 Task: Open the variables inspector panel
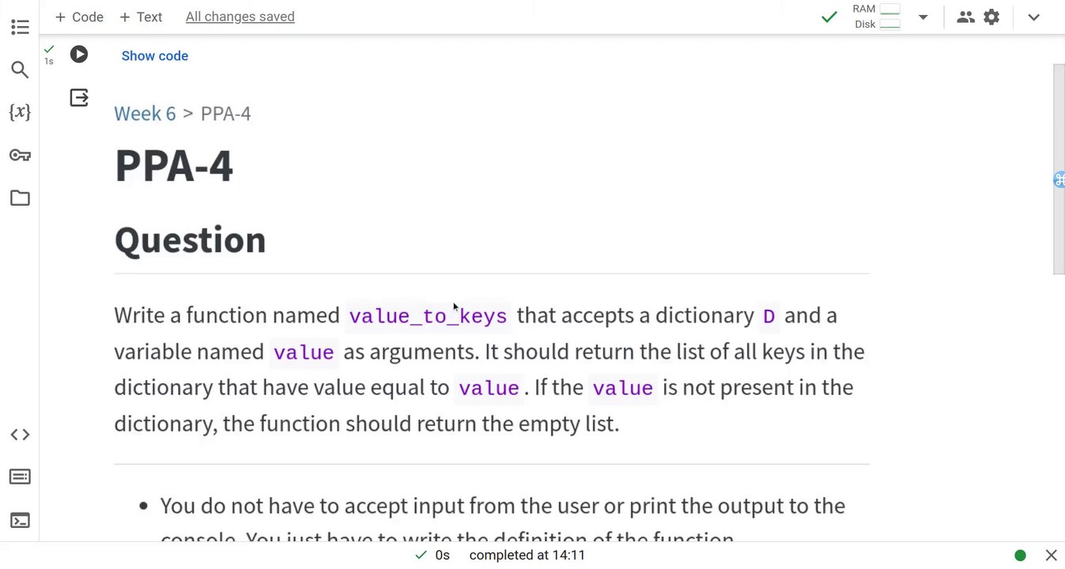20,112
